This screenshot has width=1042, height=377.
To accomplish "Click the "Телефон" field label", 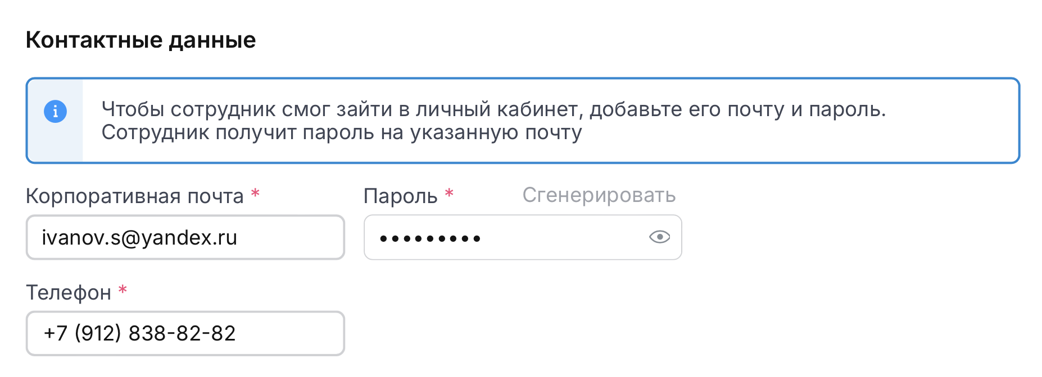I will coord(69,293).
